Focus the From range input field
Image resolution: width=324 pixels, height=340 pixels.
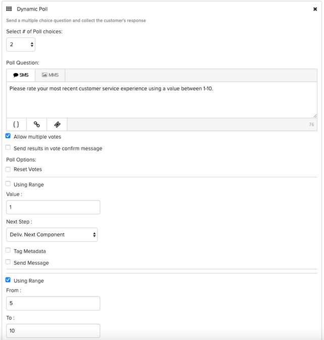click(x=53, y=303)
